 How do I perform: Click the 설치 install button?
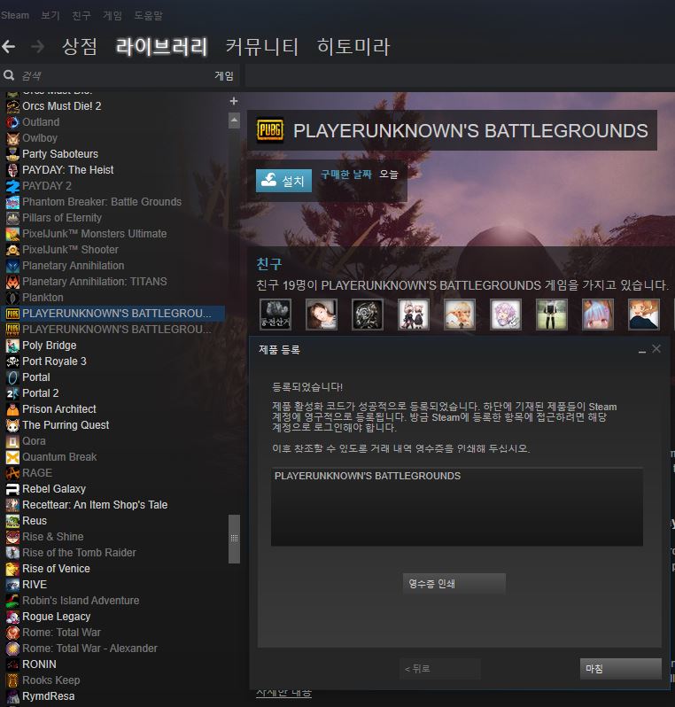[x=283, y=181]
